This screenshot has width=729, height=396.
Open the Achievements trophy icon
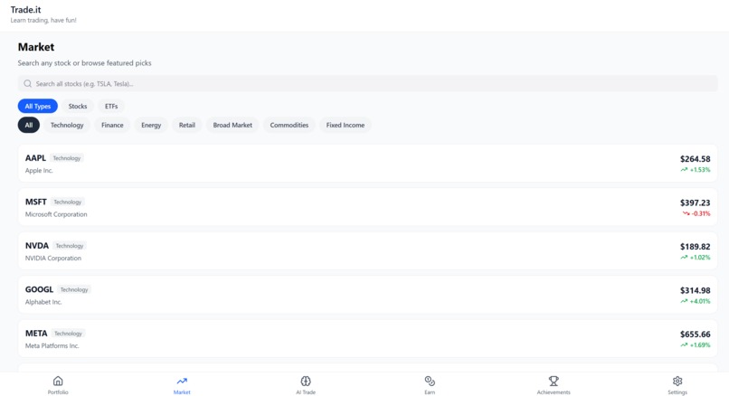[554, 382]
